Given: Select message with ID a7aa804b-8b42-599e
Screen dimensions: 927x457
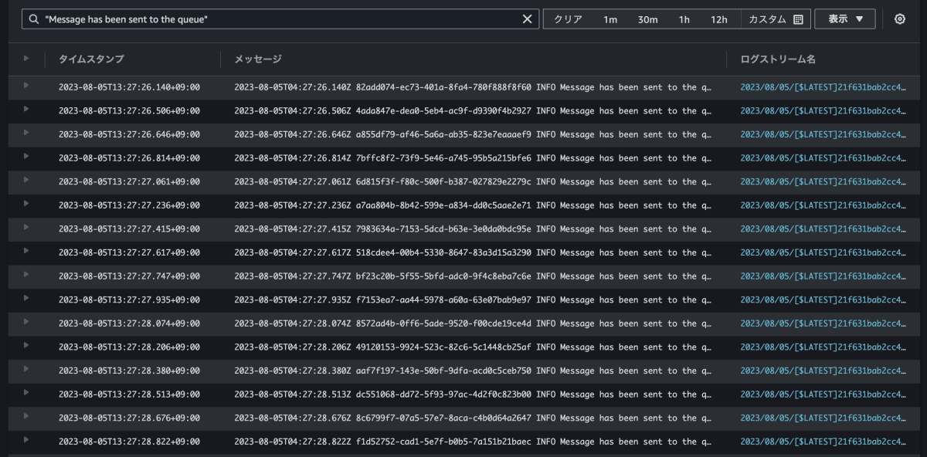Looking at the screenshot, I should (x=473, y=205).
